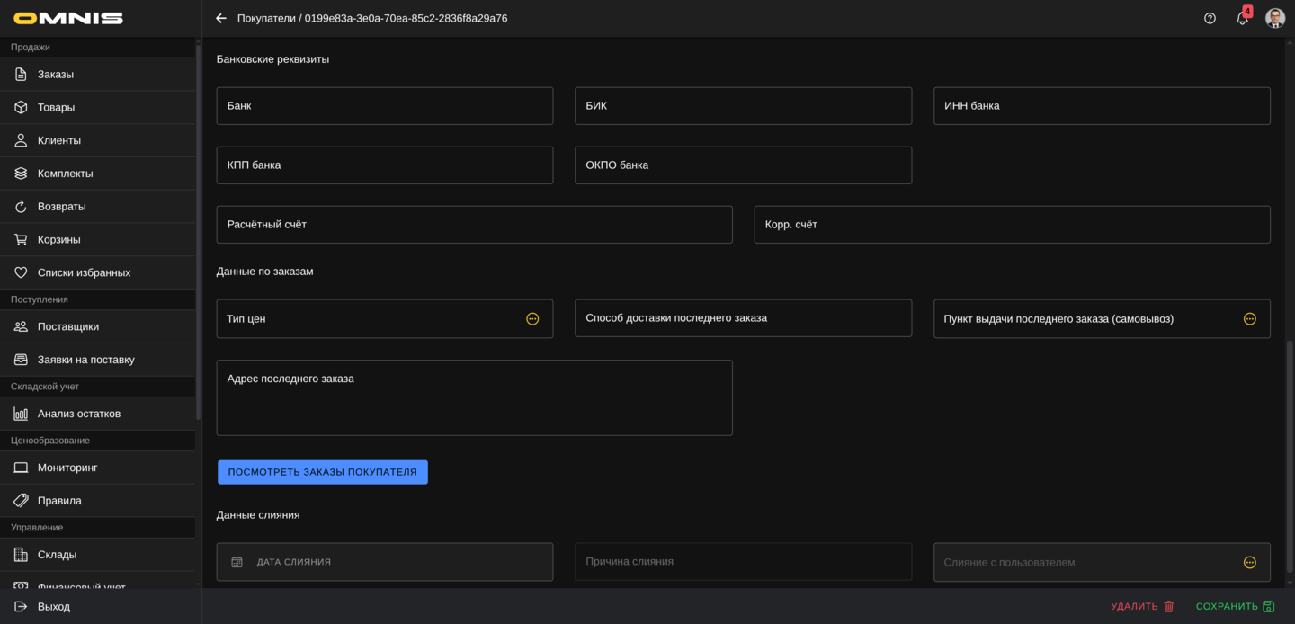
Task: Click into the Расчётный счёт field
Action: 474,225
